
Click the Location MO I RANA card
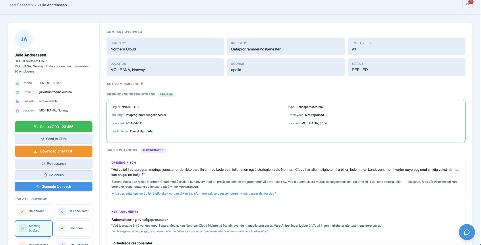coord(165,67)
